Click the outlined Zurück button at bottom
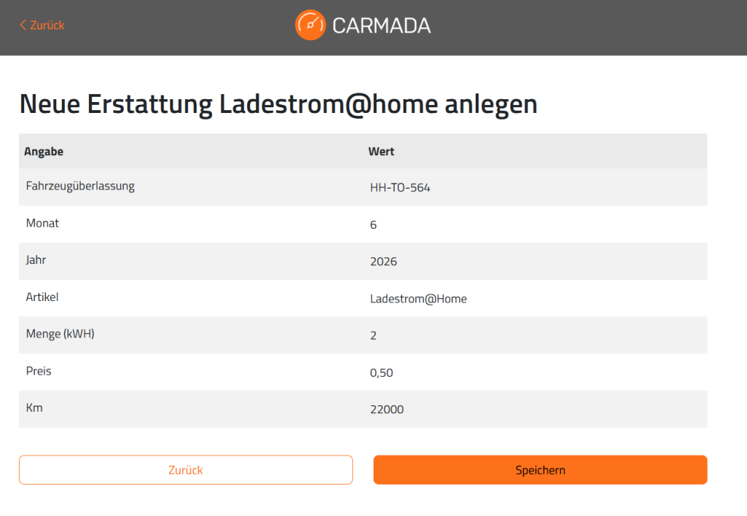Viewport: 747px width, 516px height. 186,470
